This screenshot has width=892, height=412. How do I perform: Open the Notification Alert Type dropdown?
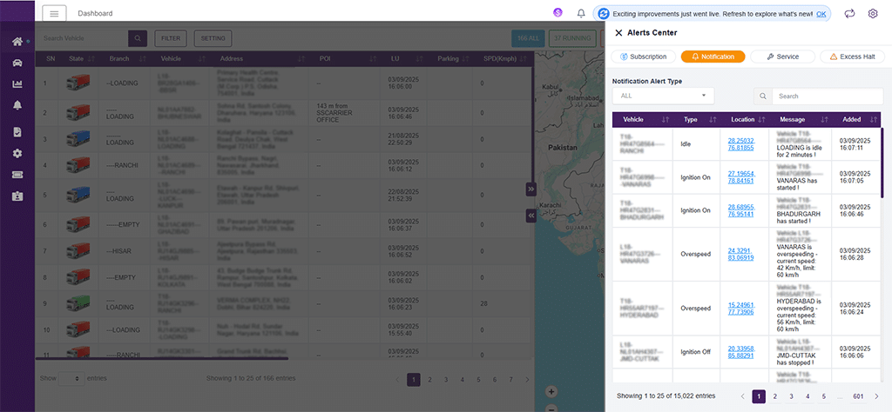[x=663, y=96]
